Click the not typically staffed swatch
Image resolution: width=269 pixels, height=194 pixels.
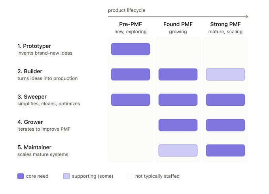pyautogui.click(x=130, y=176)
